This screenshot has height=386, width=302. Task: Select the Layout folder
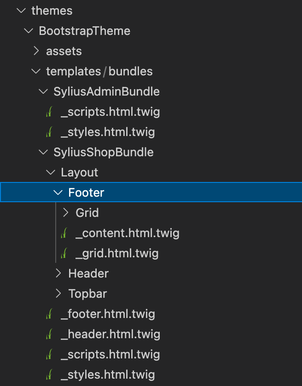(x=79, y=172)
